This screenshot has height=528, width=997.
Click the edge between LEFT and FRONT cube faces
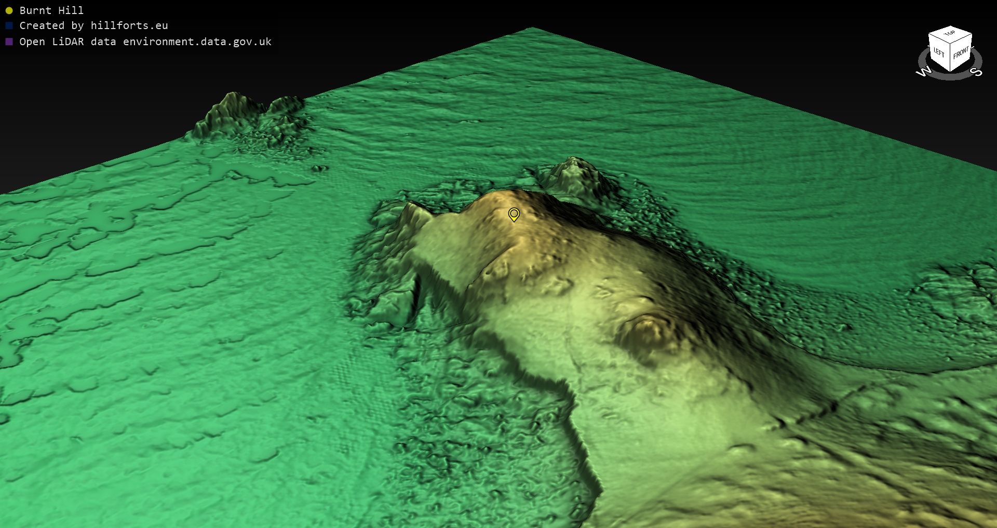(x=950, y=57)
